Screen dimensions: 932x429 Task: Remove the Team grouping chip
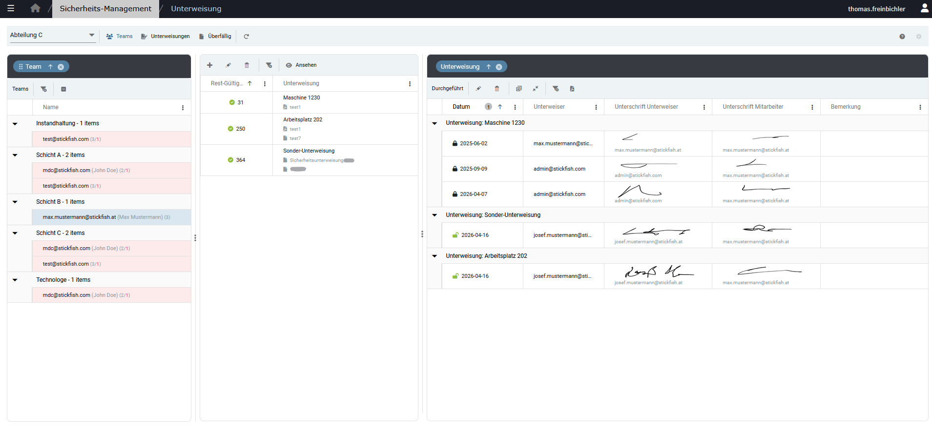pyautogui.click(x=61, y=67)
